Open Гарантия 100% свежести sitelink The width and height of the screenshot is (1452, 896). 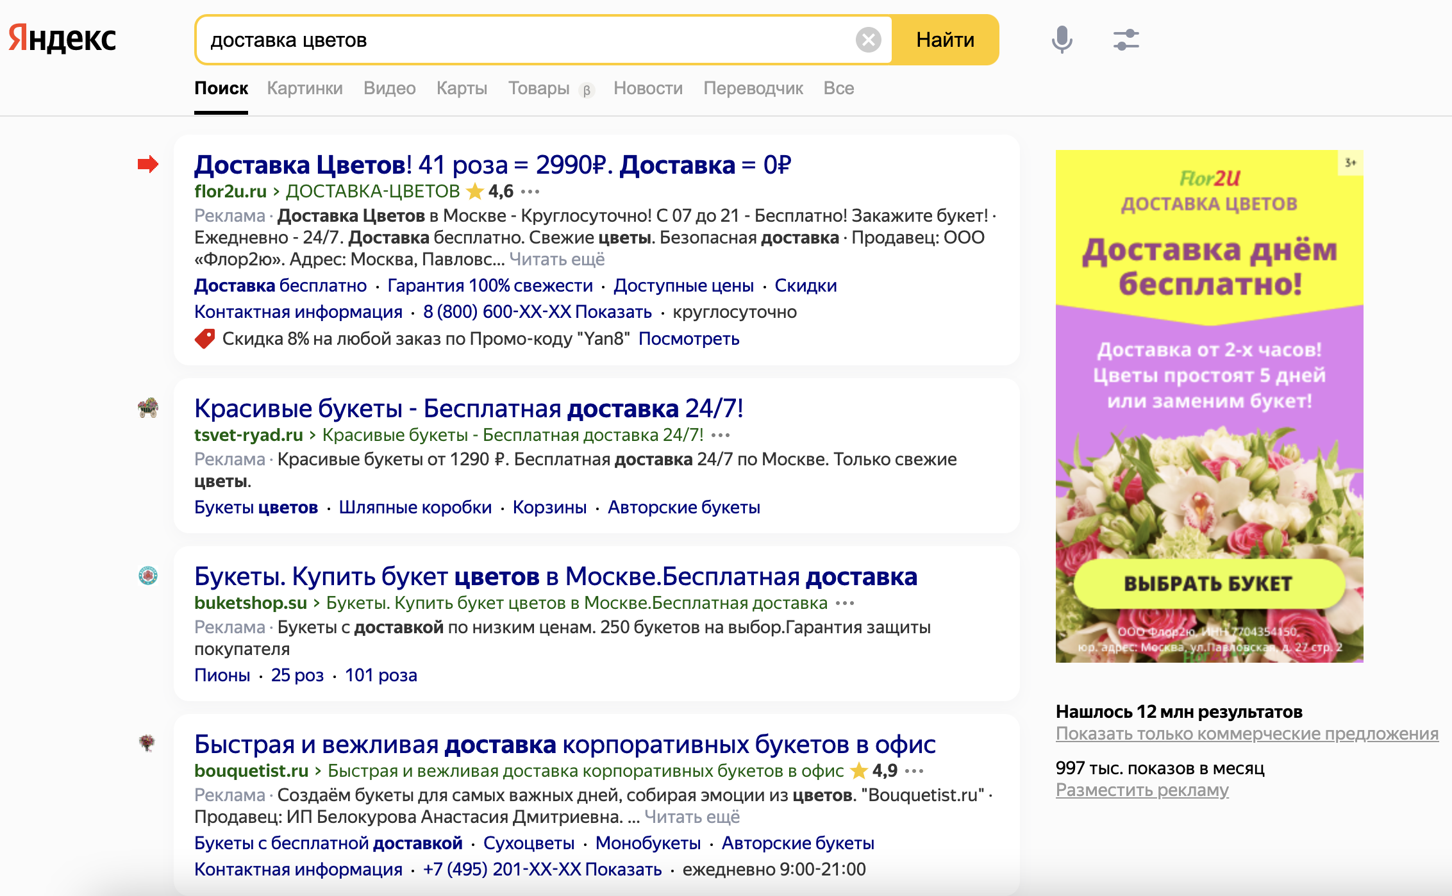tap(490, 286)
